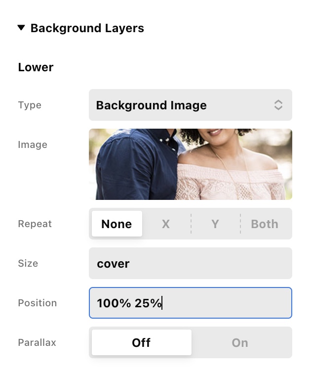Click the Size label
The width and height of the screenshot is (312, 382).
coord(28,263)
